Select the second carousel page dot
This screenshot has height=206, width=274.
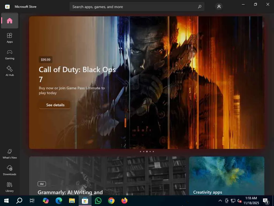point(144,152)
